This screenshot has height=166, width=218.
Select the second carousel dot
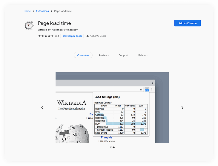pos(114,147)
